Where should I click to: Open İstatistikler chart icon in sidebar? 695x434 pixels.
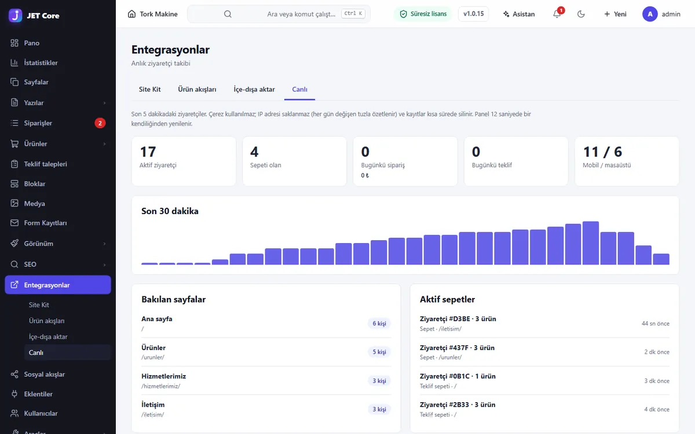pos(14,62)
